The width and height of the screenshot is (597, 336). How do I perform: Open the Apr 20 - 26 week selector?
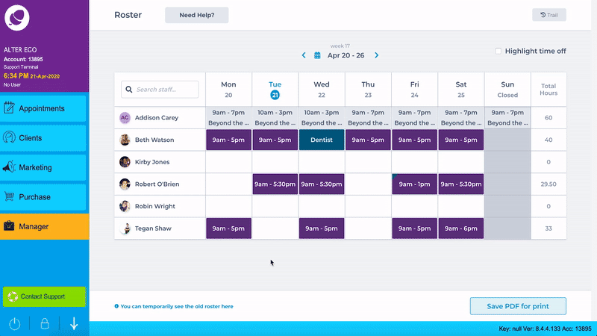pyautogui.click(x=346, y=55)
